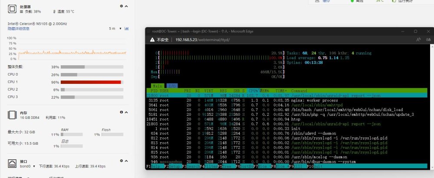434x178 pixels.
Task: Select the udevd --daemon process row
Action: pyautogui.click(x=287, y=133)
